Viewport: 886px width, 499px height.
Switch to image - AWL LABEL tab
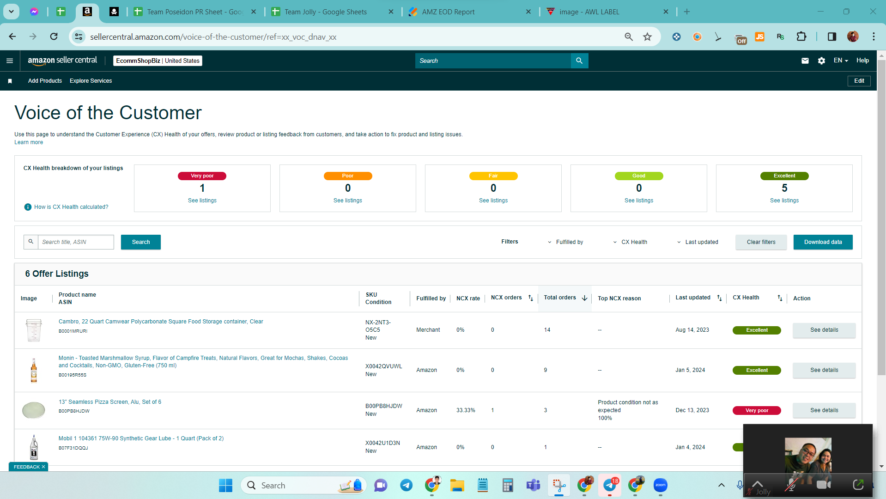click(607, 12)
